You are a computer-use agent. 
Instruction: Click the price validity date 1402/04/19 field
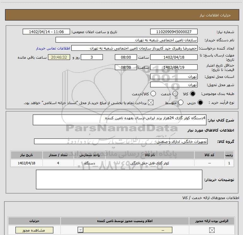(174, 67)
